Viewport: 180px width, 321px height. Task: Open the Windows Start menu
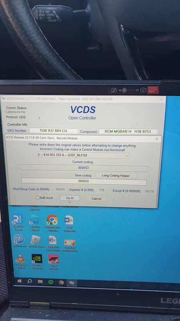[x=20, y=281]
